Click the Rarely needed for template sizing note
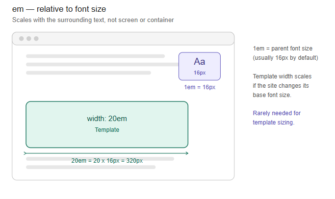Screen dimensions: 335x199 click(277, 118)
